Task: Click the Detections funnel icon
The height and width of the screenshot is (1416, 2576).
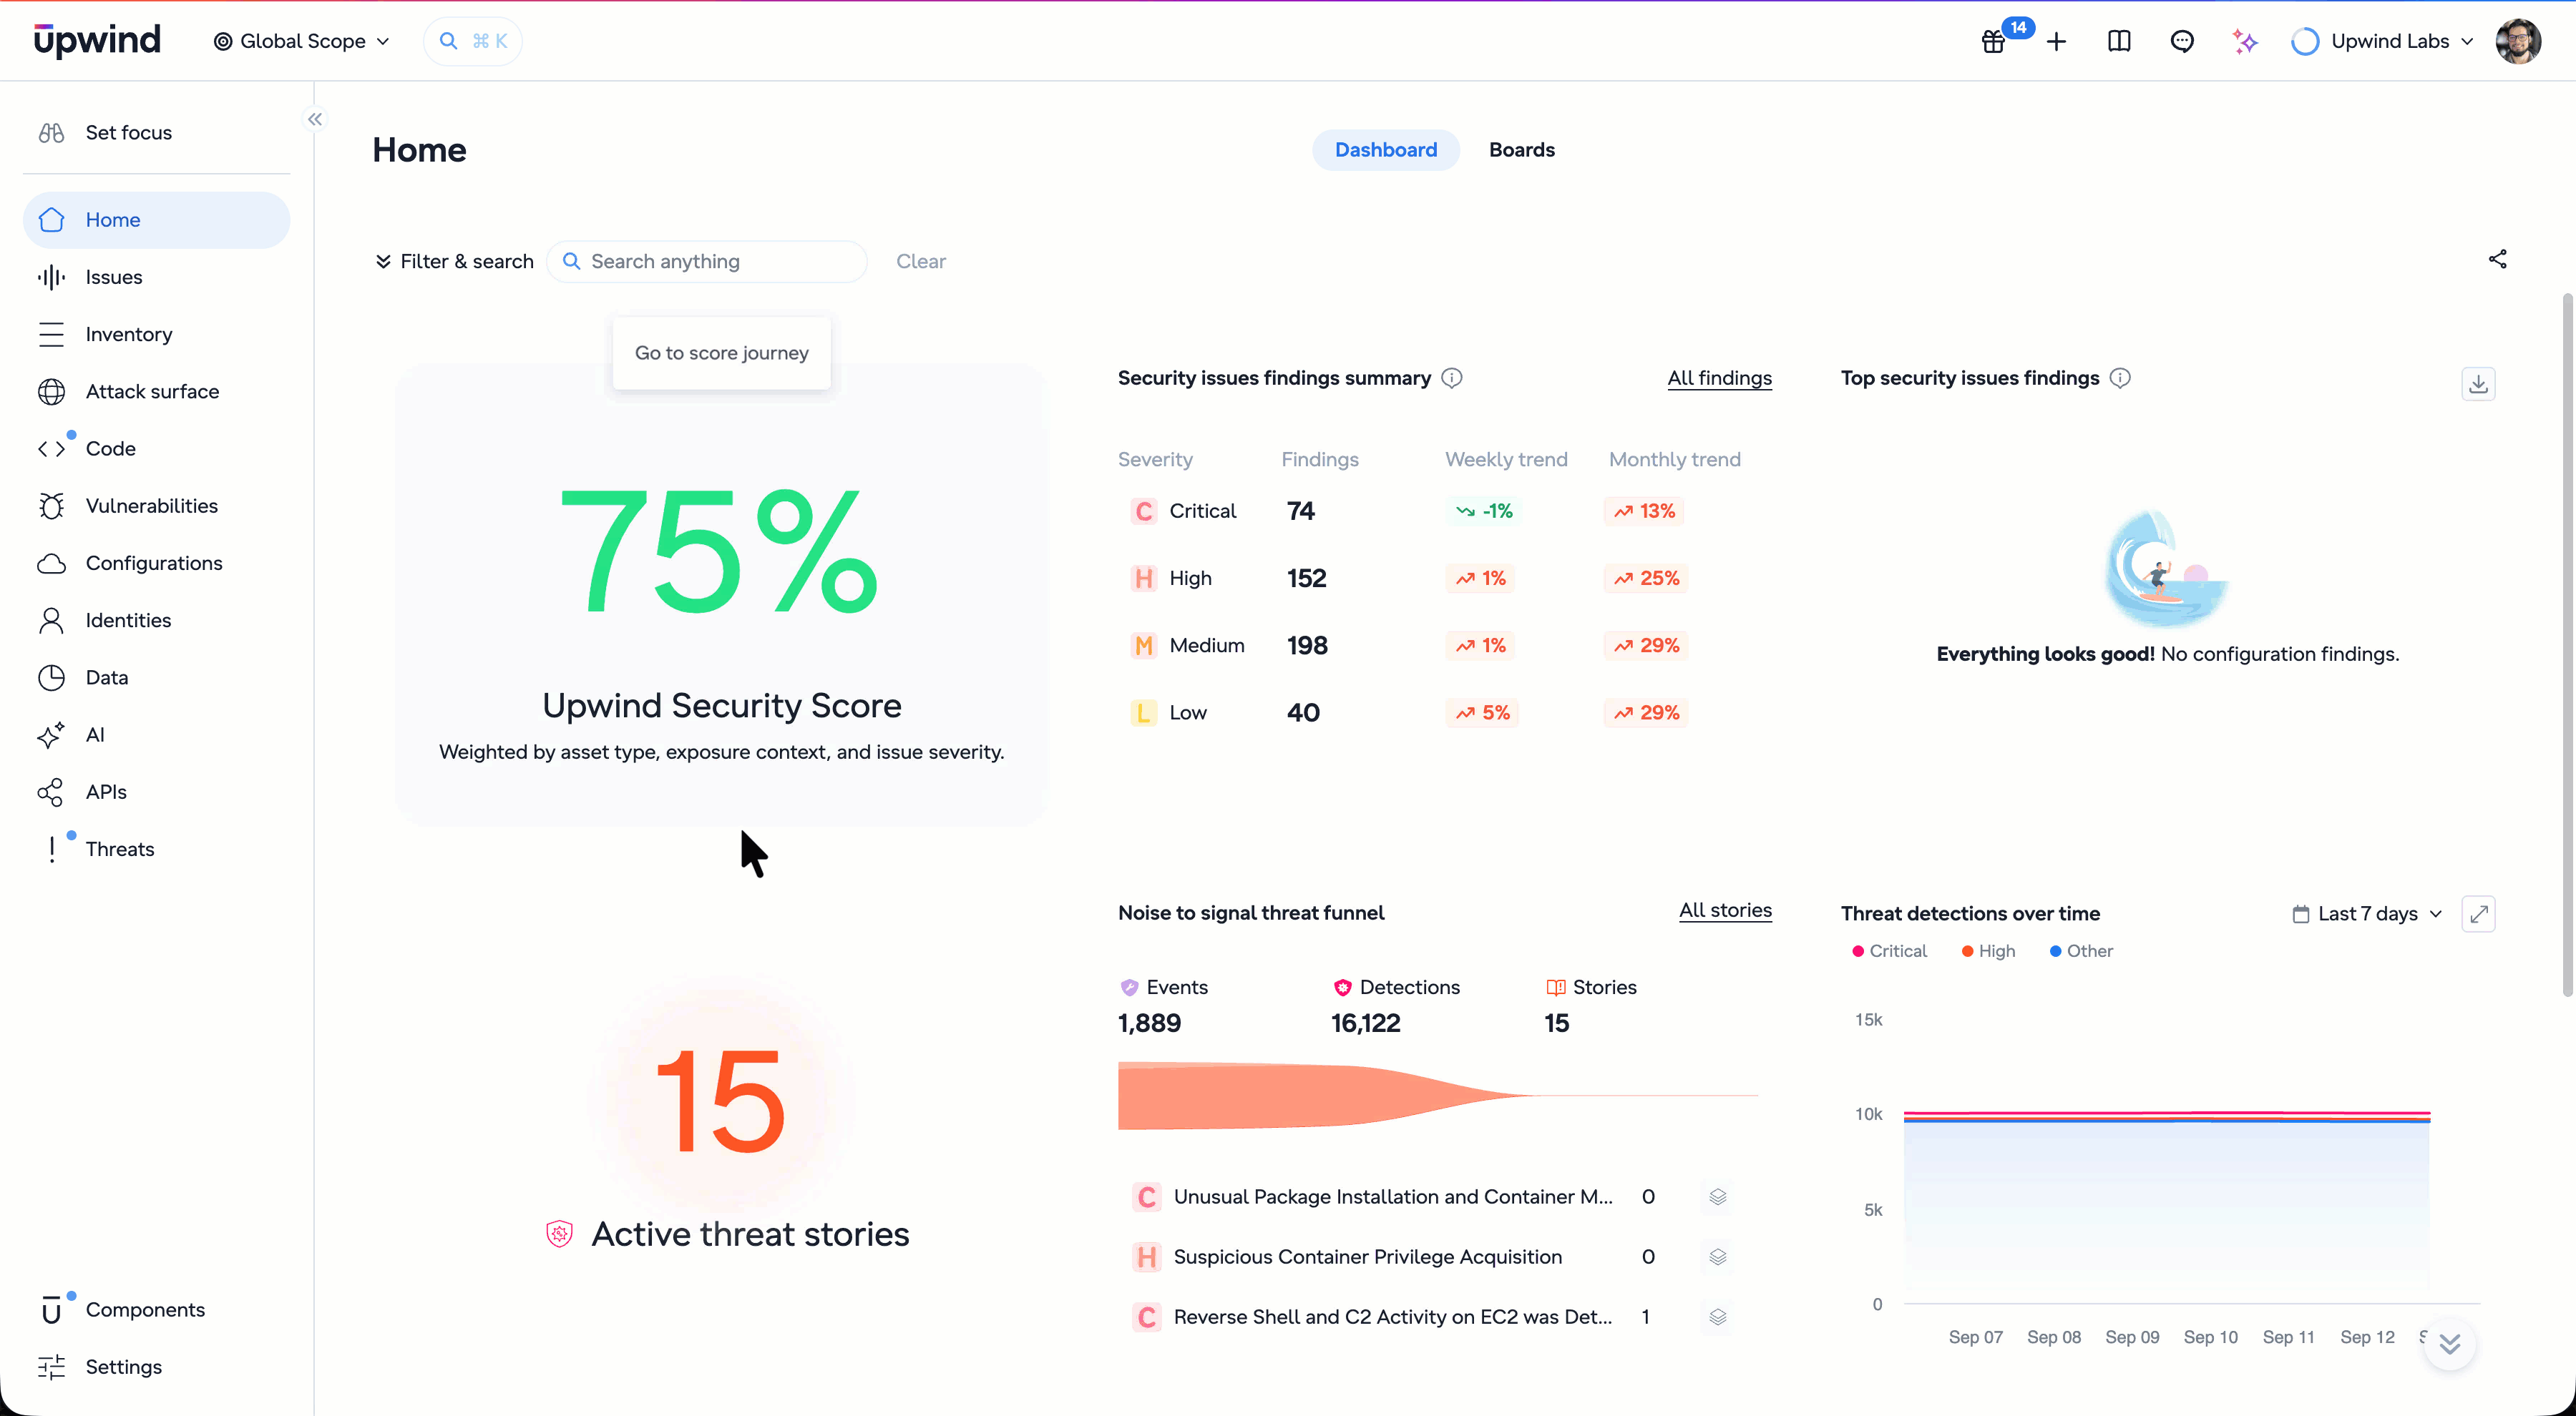Action: click(x=1342, y=988)
